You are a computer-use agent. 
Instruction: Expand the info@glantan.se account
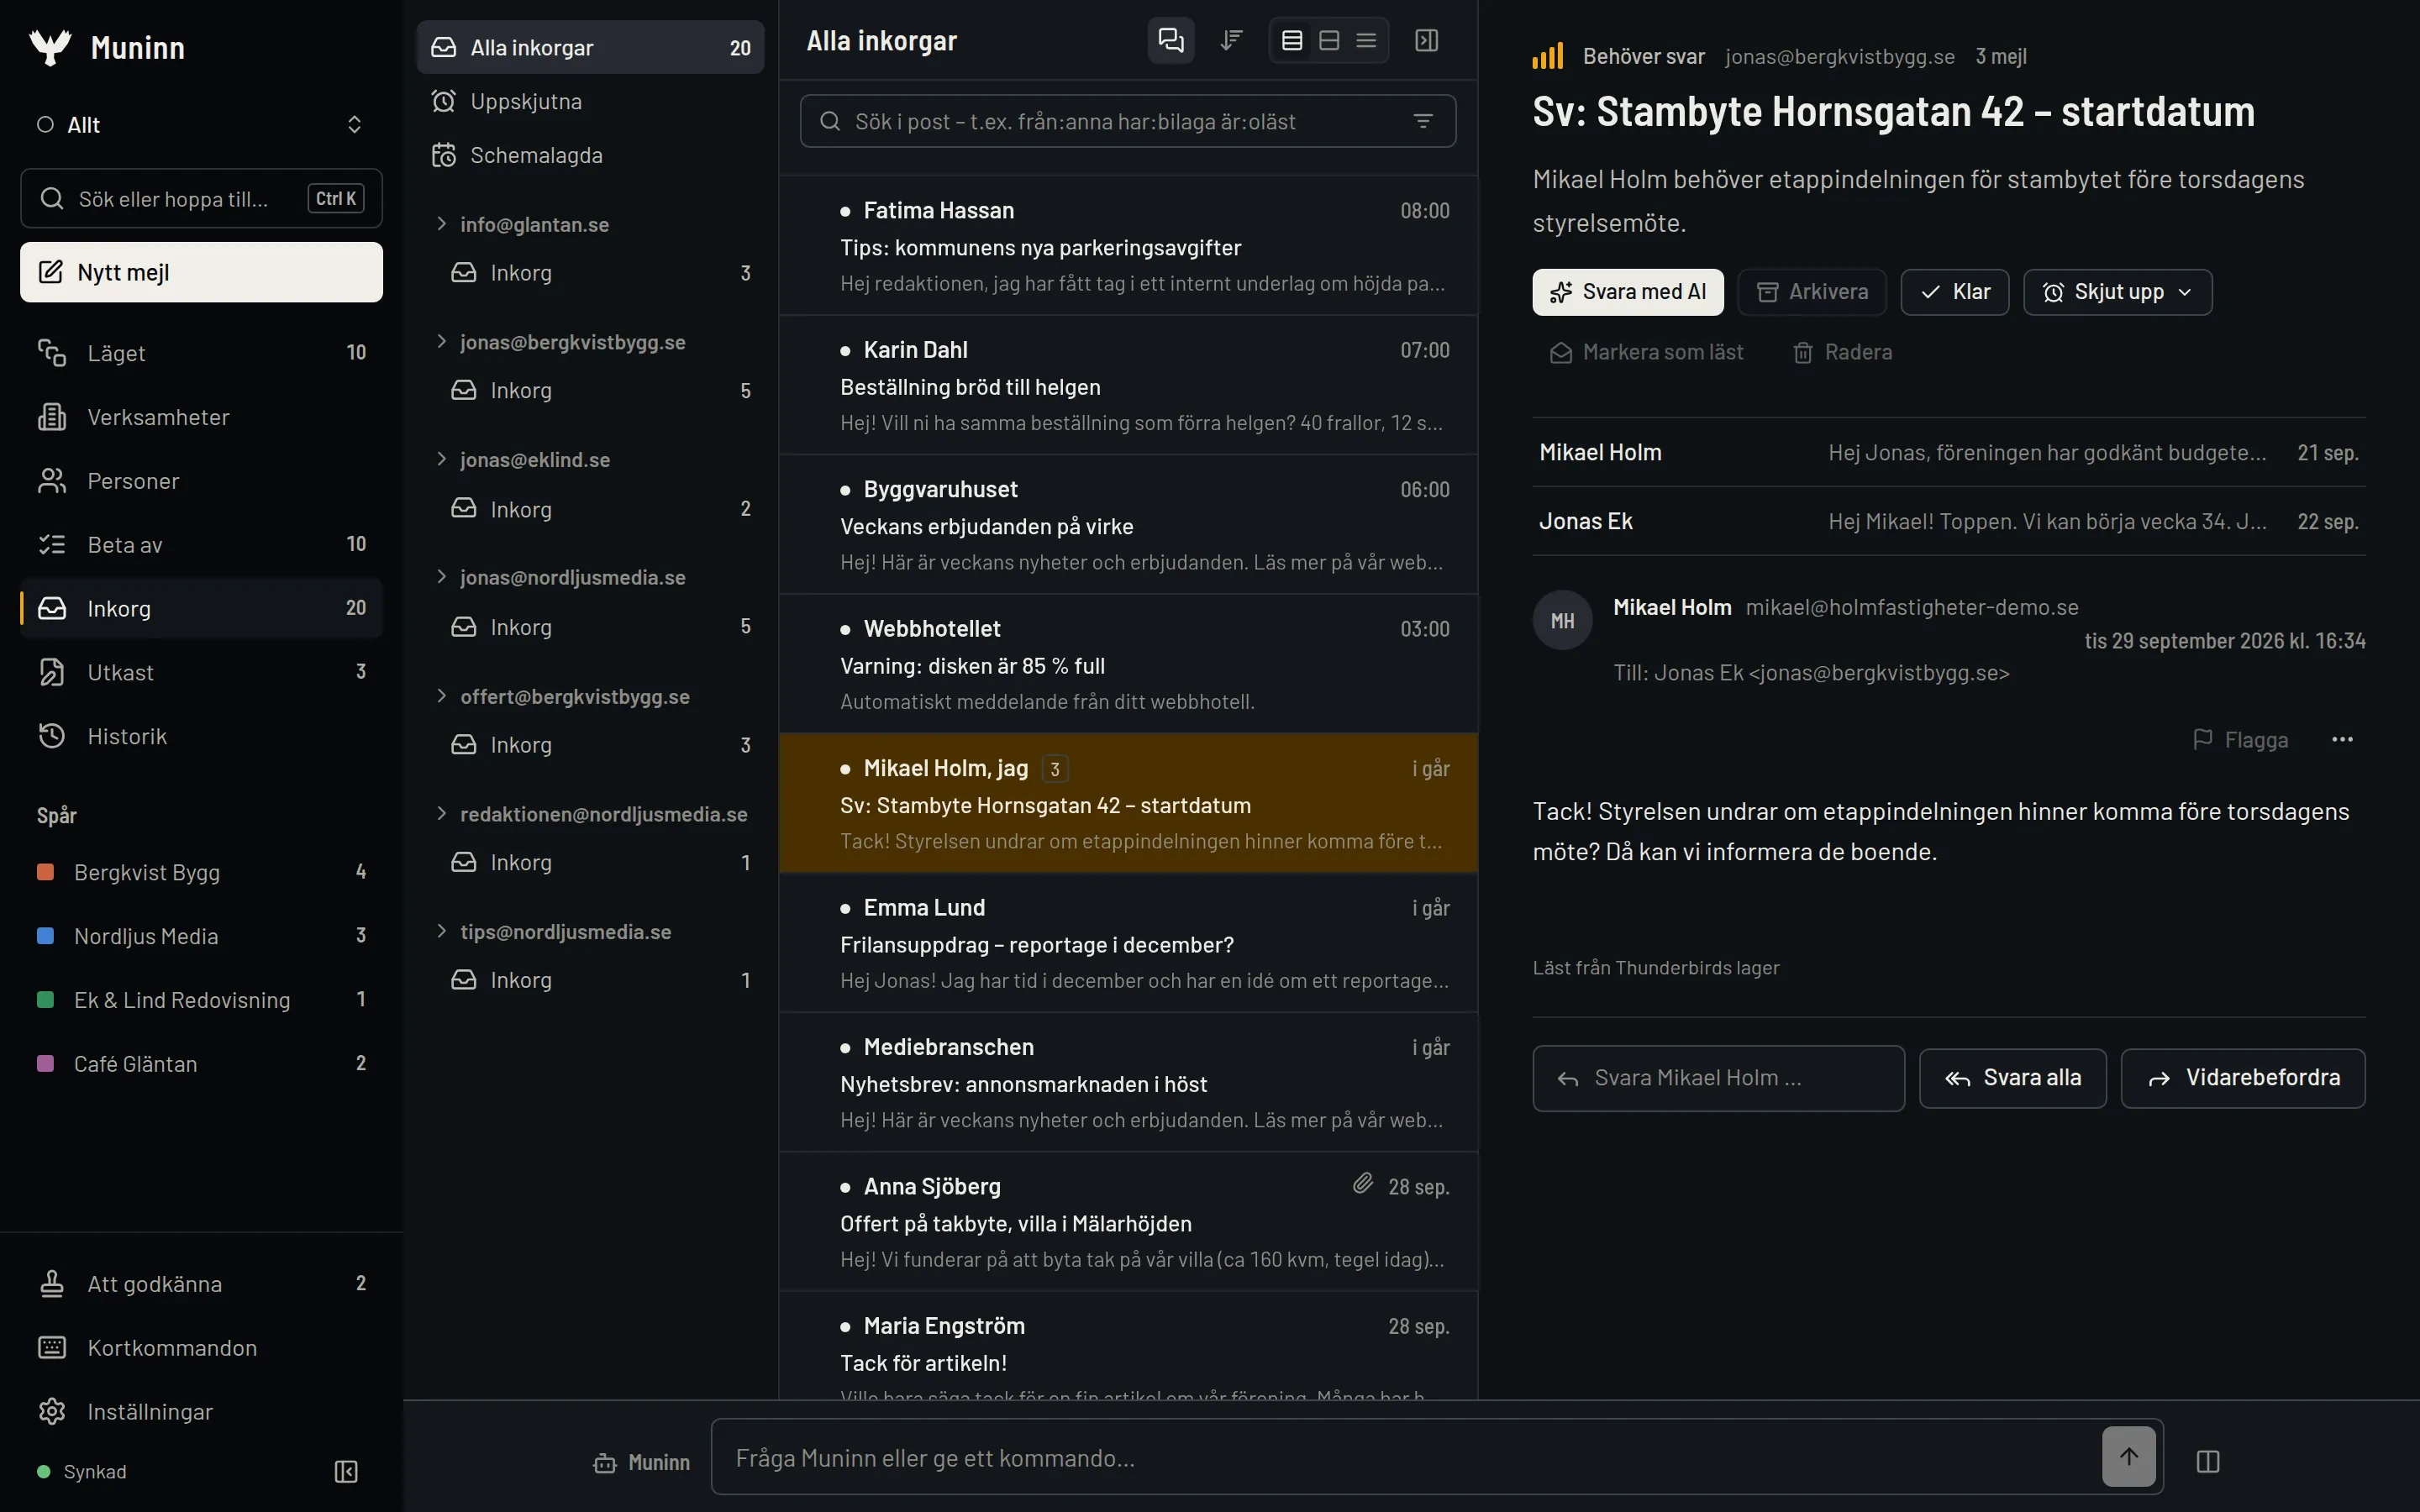pos(441,224)
